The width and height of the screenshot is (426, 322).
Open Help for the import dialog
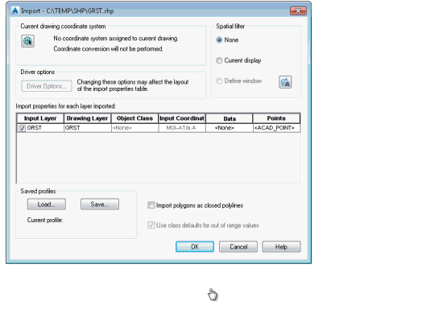click(281, 246)
